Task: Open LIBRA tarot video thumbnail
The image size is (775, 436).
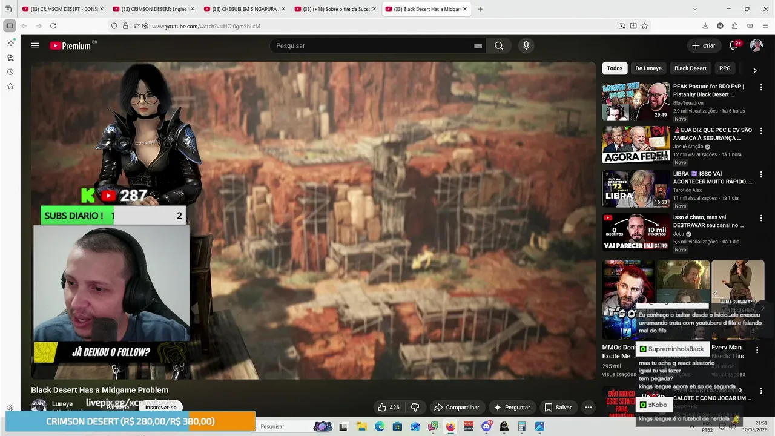Action: (x=636, y=189)
